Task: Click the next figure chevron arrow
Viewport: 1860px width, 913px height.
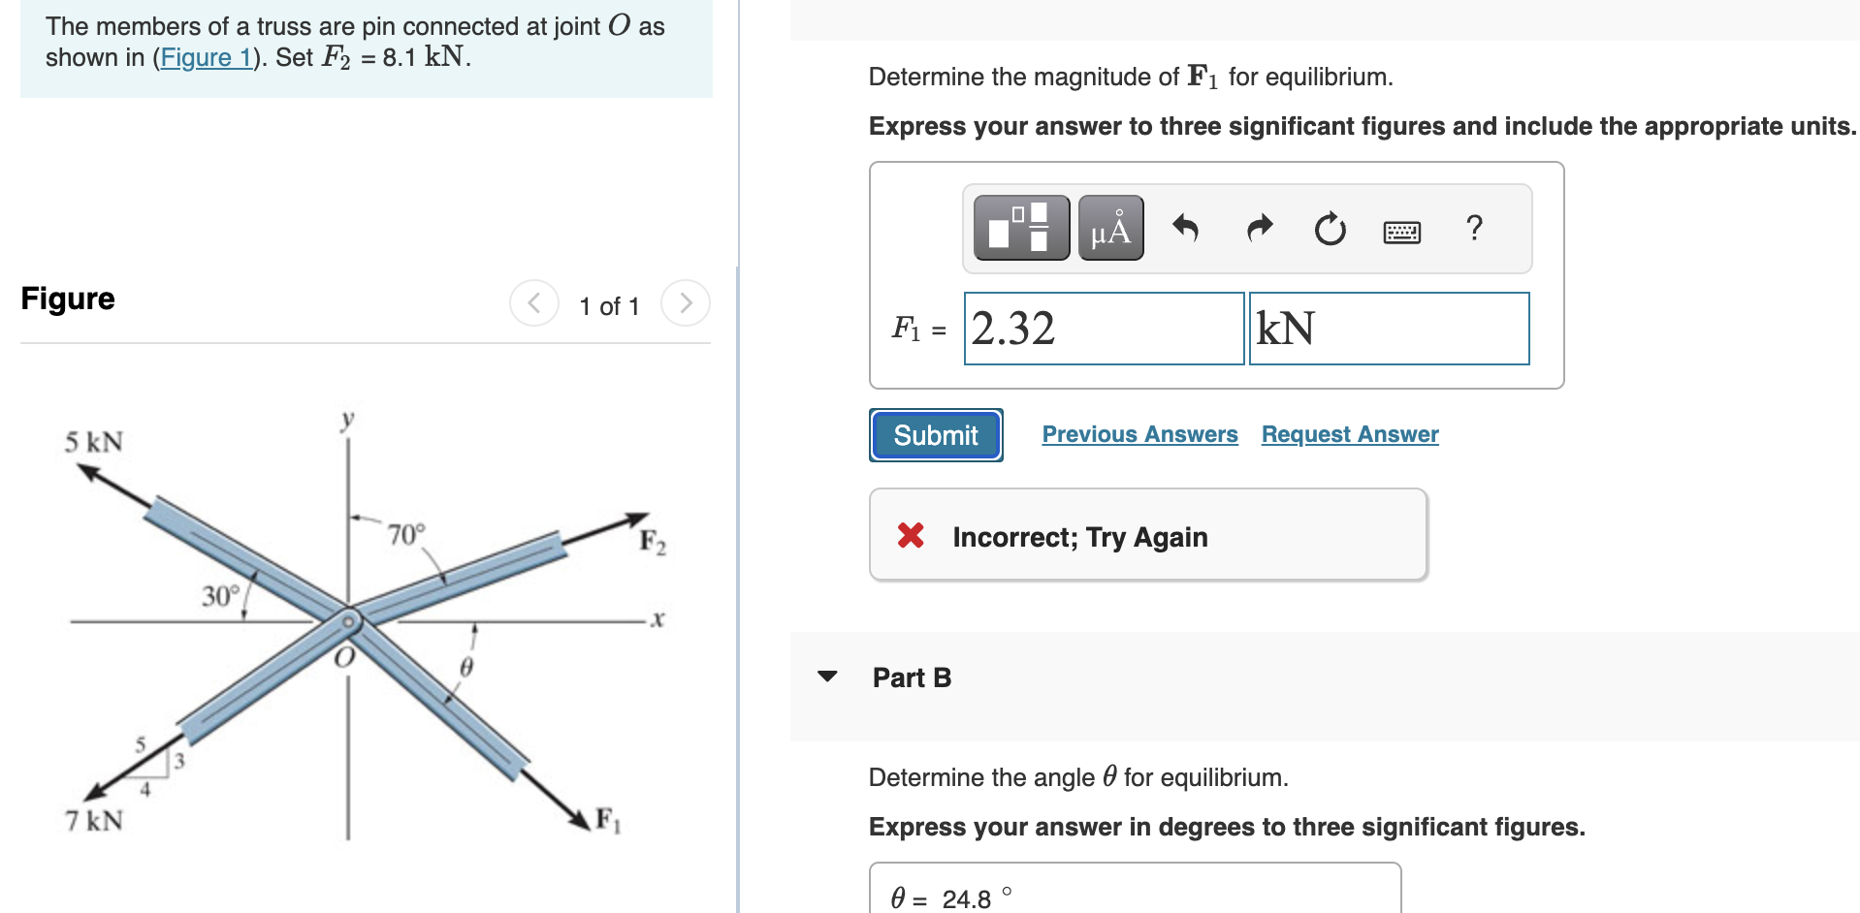Action: (686, 302)
